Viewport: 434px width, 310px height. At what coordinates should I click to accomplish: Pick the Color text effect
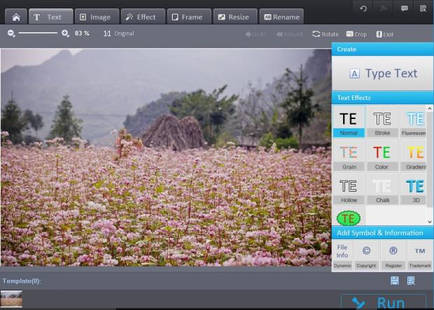[382, 155]
